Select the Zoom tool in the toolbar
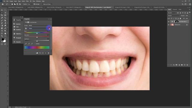Viewport: 192px width, 108px height. tap(2, 36)
